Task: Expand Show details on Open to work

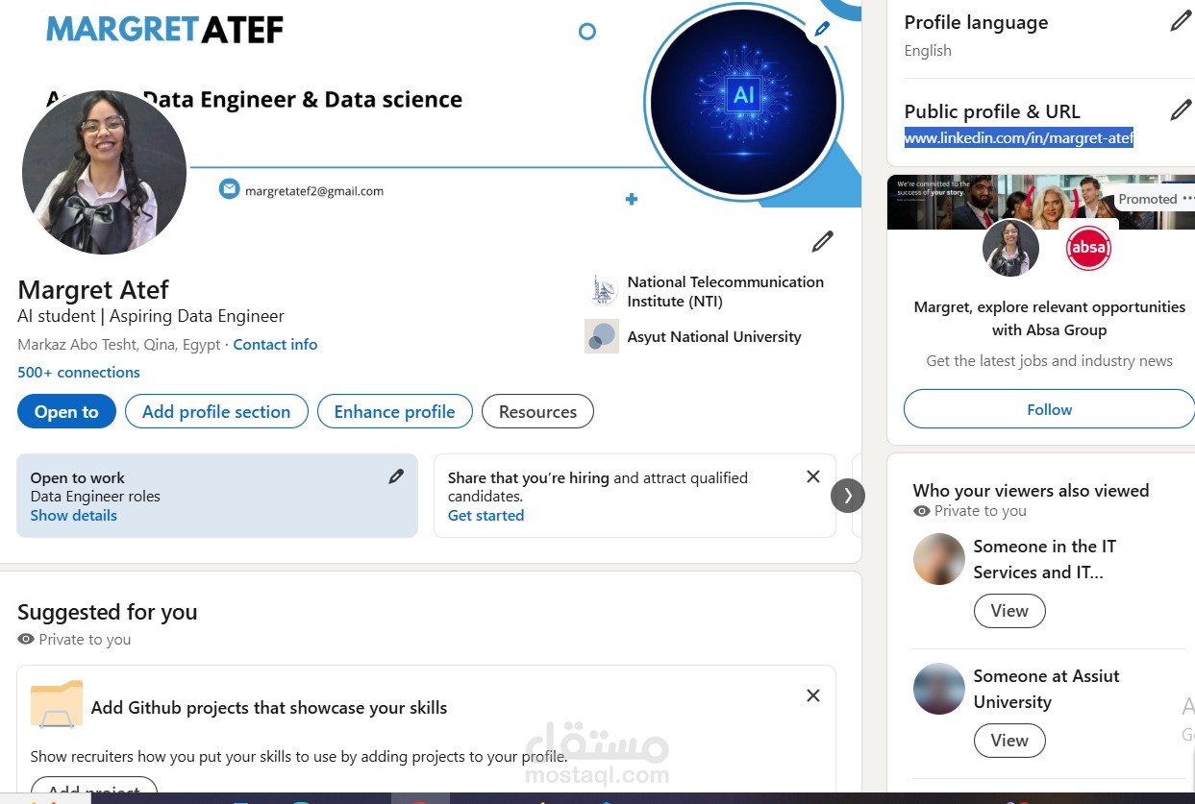Action: (73, 515)
